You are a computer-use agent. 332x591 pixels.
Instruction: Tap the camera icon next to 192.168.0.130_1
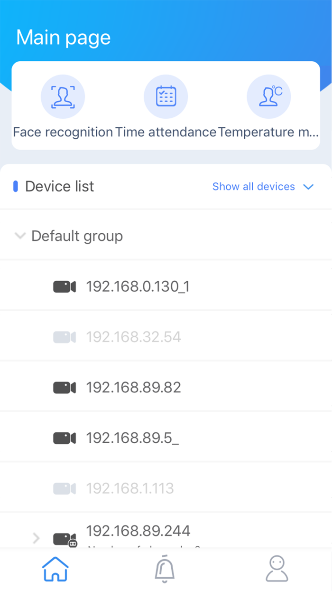[65, 286]
